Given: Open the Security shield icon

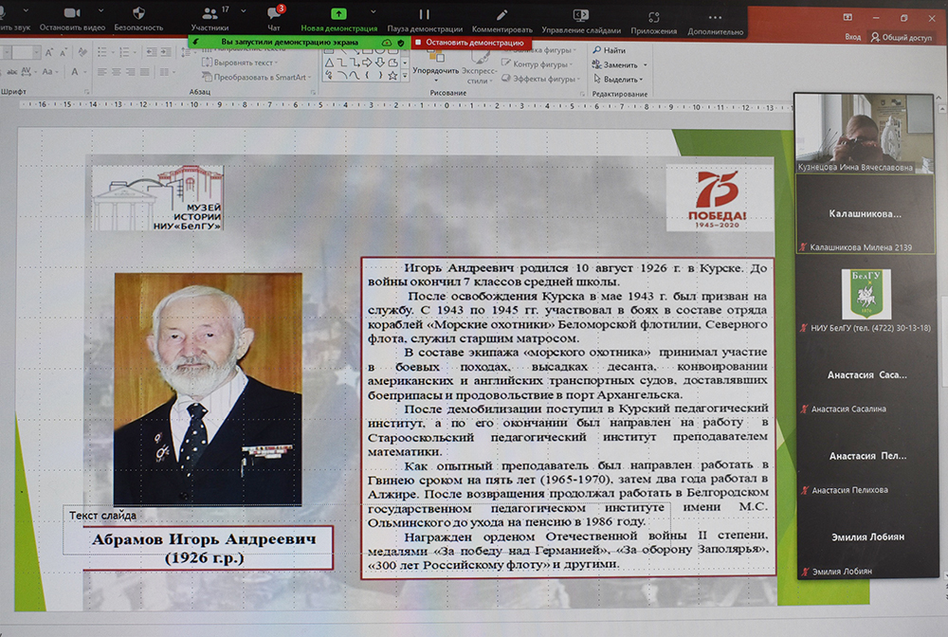Looking at the screenshot, I should [x=138, y=13].
